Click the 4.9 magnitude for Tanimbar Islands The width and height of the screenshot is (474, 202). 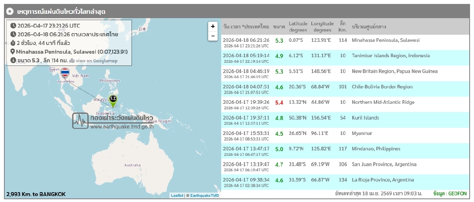279,56
